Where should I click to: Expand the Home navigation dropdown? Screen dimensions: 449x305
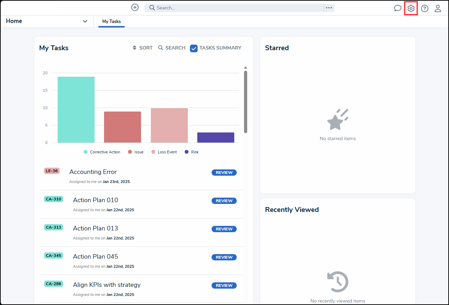coord(85,21)
